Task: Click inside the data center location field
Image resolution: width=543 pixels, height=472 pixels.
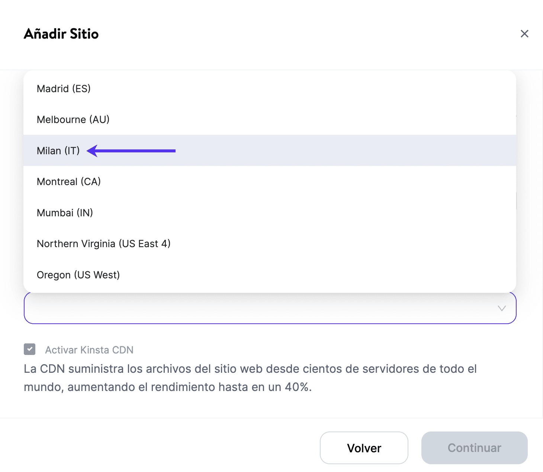Action: pyautogui.click(x=260, y=308)
